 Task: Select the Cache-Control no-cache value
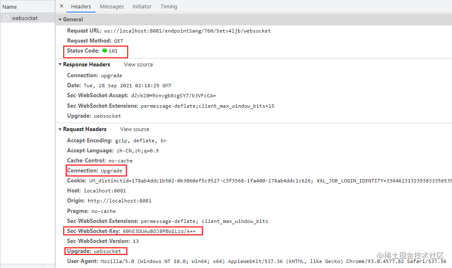coord(120,161)
